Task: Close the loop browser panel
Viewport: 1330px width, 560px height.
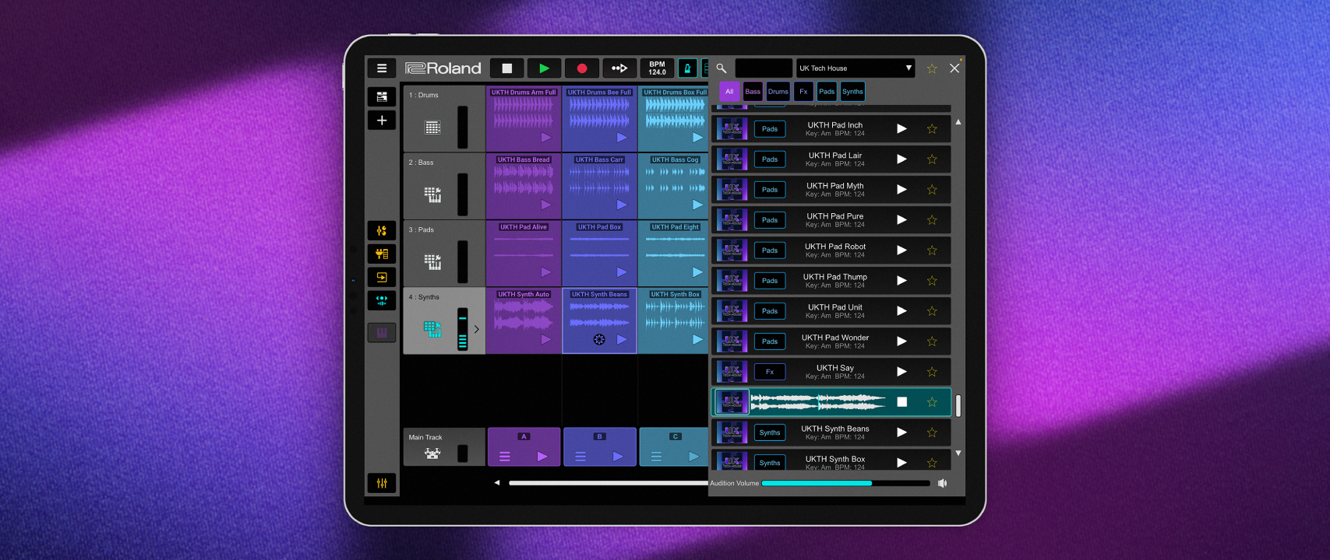Action: (954, 68)
